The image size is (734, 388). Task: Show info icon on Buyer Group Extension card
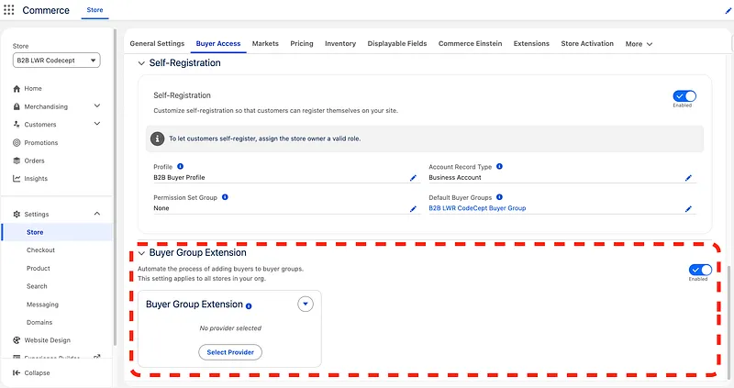pyautogui.click(x=249, y=306)
